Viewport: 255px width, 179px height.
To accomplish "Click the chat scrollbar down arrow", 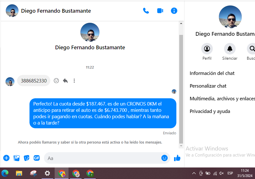I will [x=181, y=146].
